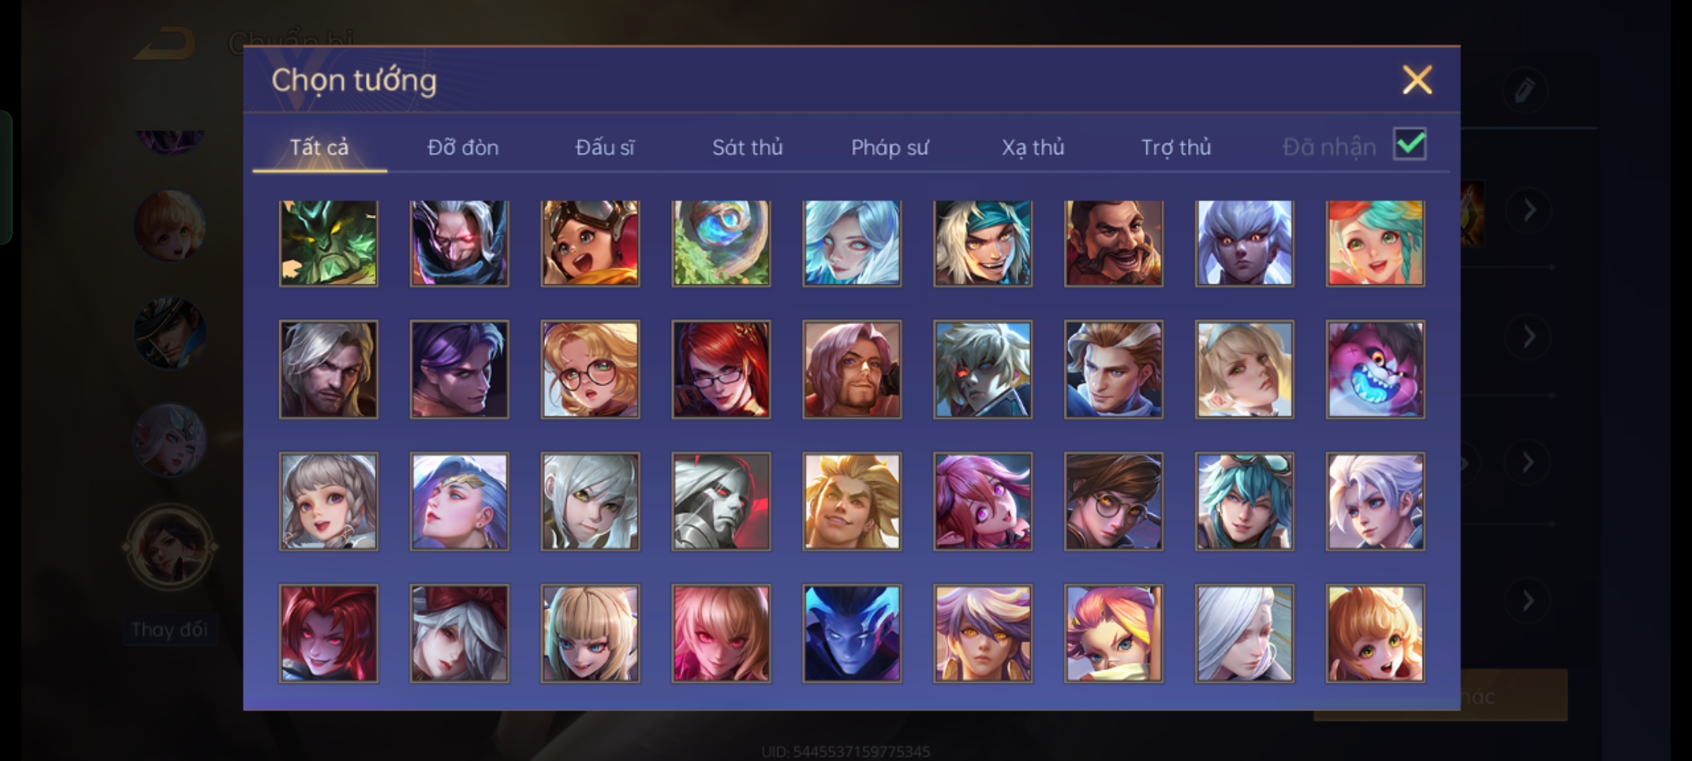
Task: Choose the blonde hero with round glasses
Action: coord(590,369)
